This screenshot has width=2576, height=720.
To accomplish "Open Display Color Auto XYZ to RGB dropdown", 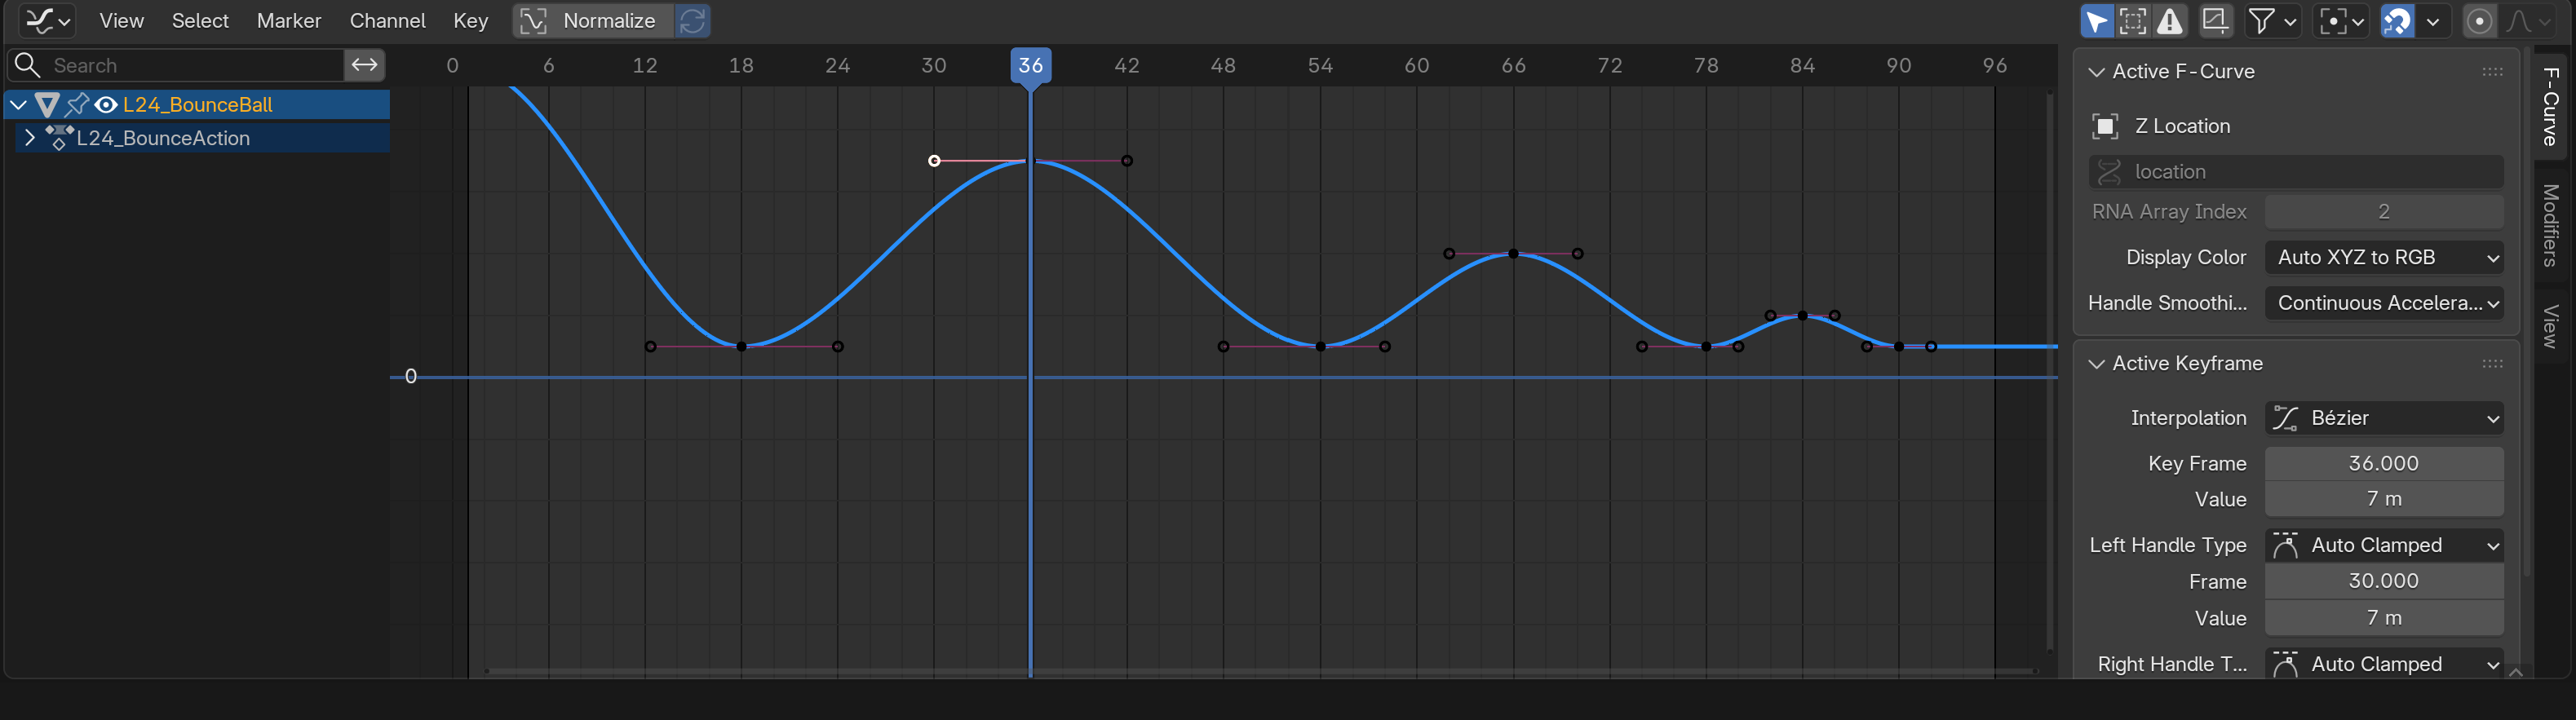I will coord(2384,257).
